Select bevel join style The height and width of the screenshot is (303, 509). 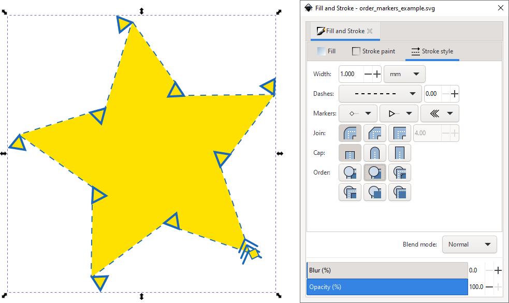coord(375,133)
